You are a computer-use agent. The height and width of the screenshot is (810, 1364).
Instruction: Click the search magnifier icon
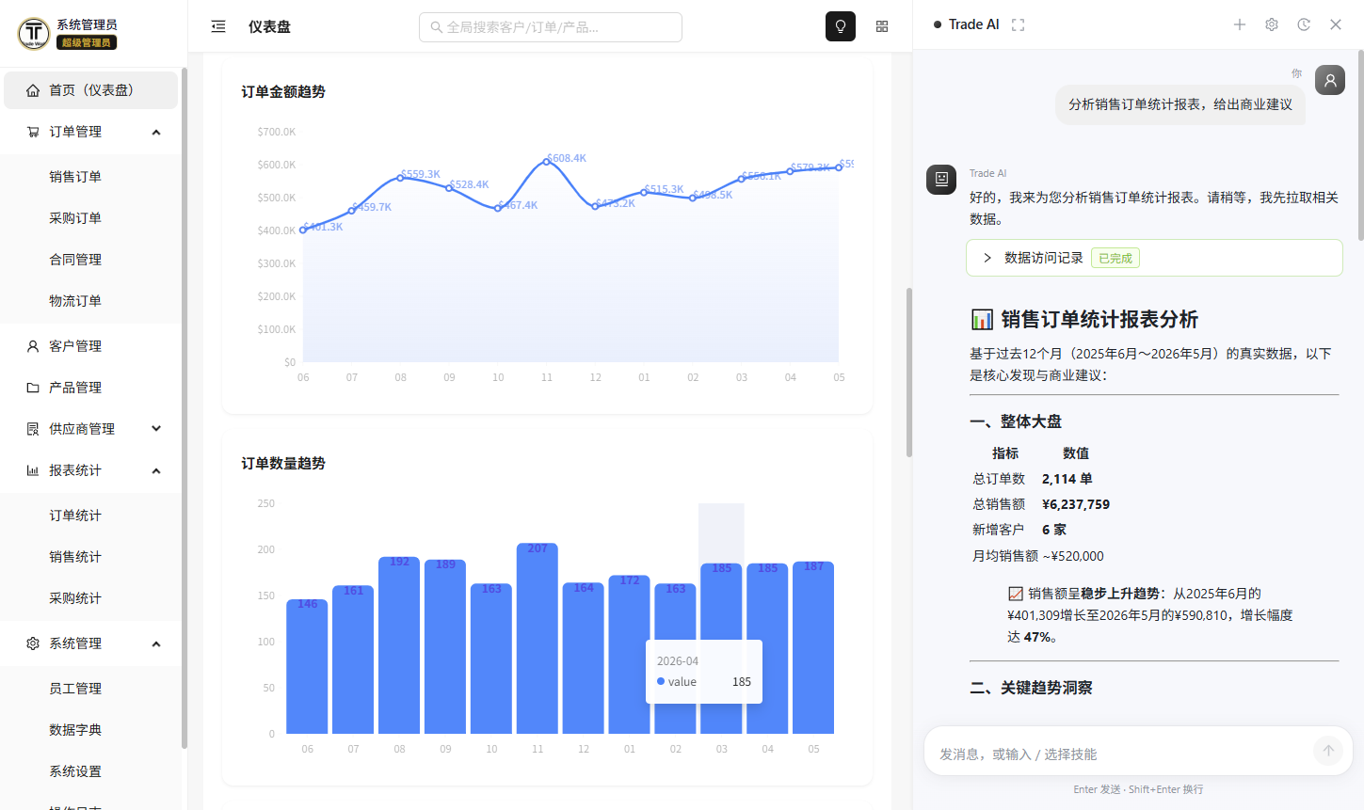pos(437,27)
